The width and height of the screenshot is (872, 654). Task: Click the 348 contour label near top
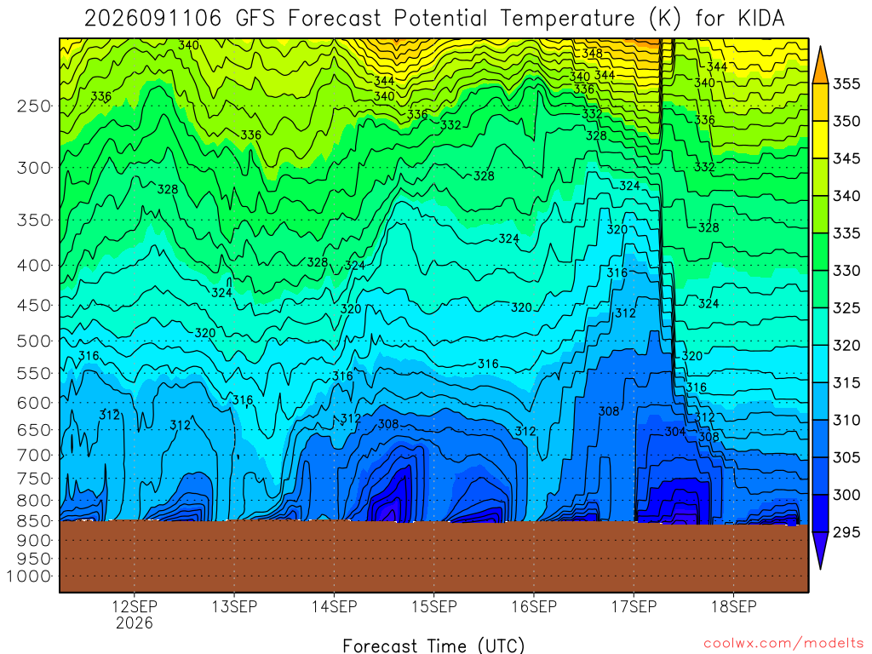coord(593,53)
